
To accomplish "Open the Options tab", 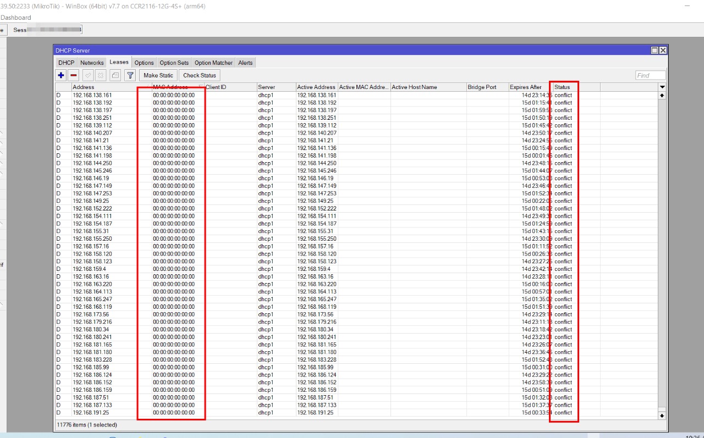I will (x=144, y=63).
